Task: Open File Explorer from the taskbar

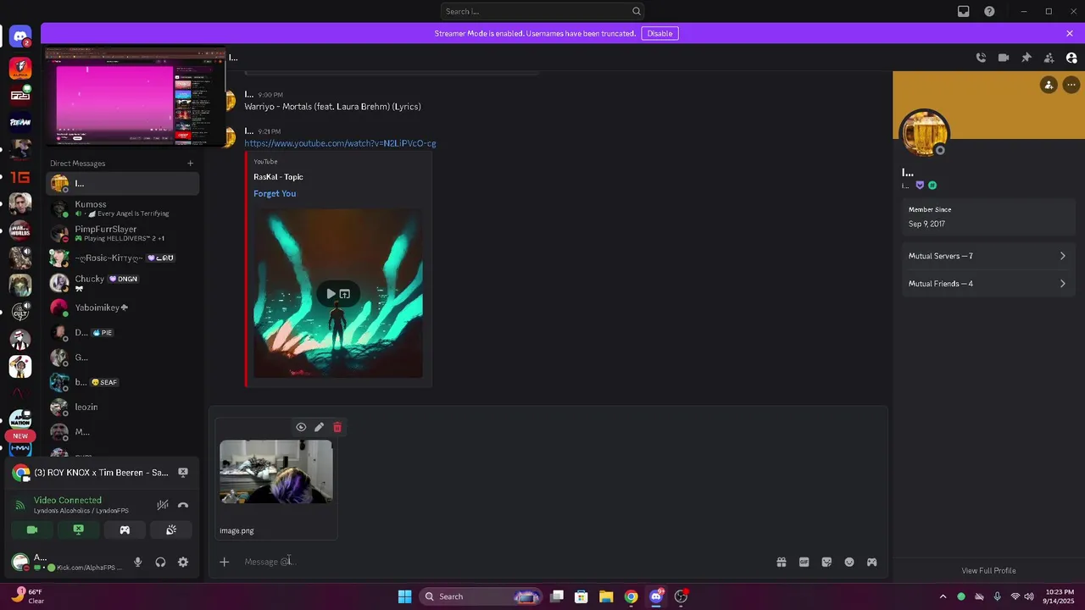Action: (x=606, y=596)
